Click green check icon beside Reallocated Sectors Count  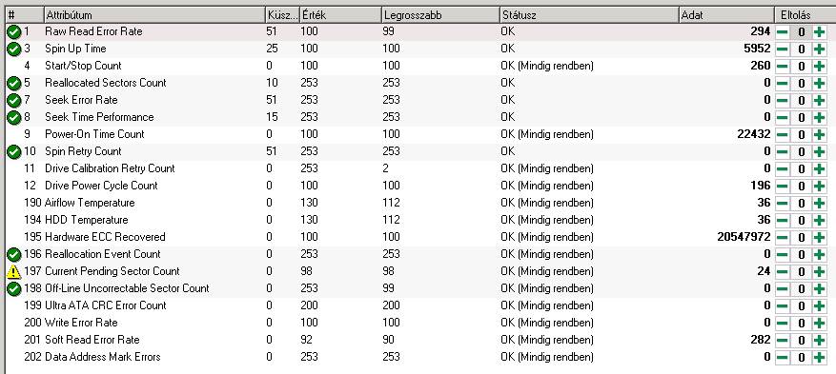pyautogui.click(x=13, y=84)
